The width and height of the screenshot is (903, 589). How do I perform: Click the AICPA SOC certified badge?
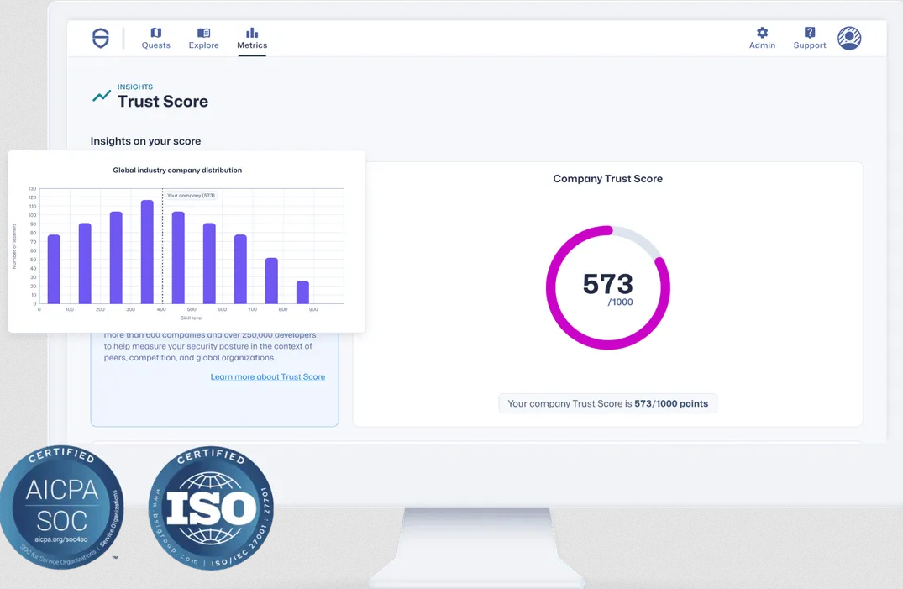click(61, 507)
